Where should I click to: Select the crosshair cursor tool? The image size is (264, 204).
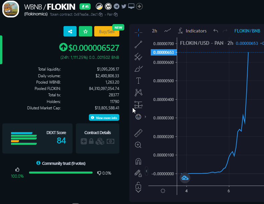[x=138, y=32]
